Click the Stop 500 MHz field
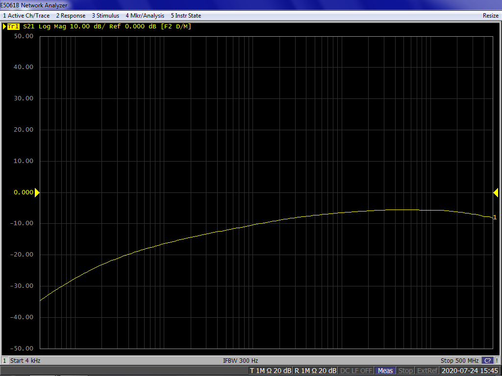Image resolution: width=502 pixels, height=376 pixels. pyautogui.click(x=459, y=361)
